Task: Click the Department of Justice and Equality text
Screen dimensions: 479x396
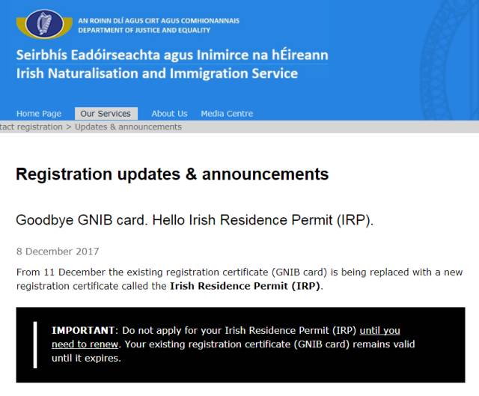Action: point(144,30)
